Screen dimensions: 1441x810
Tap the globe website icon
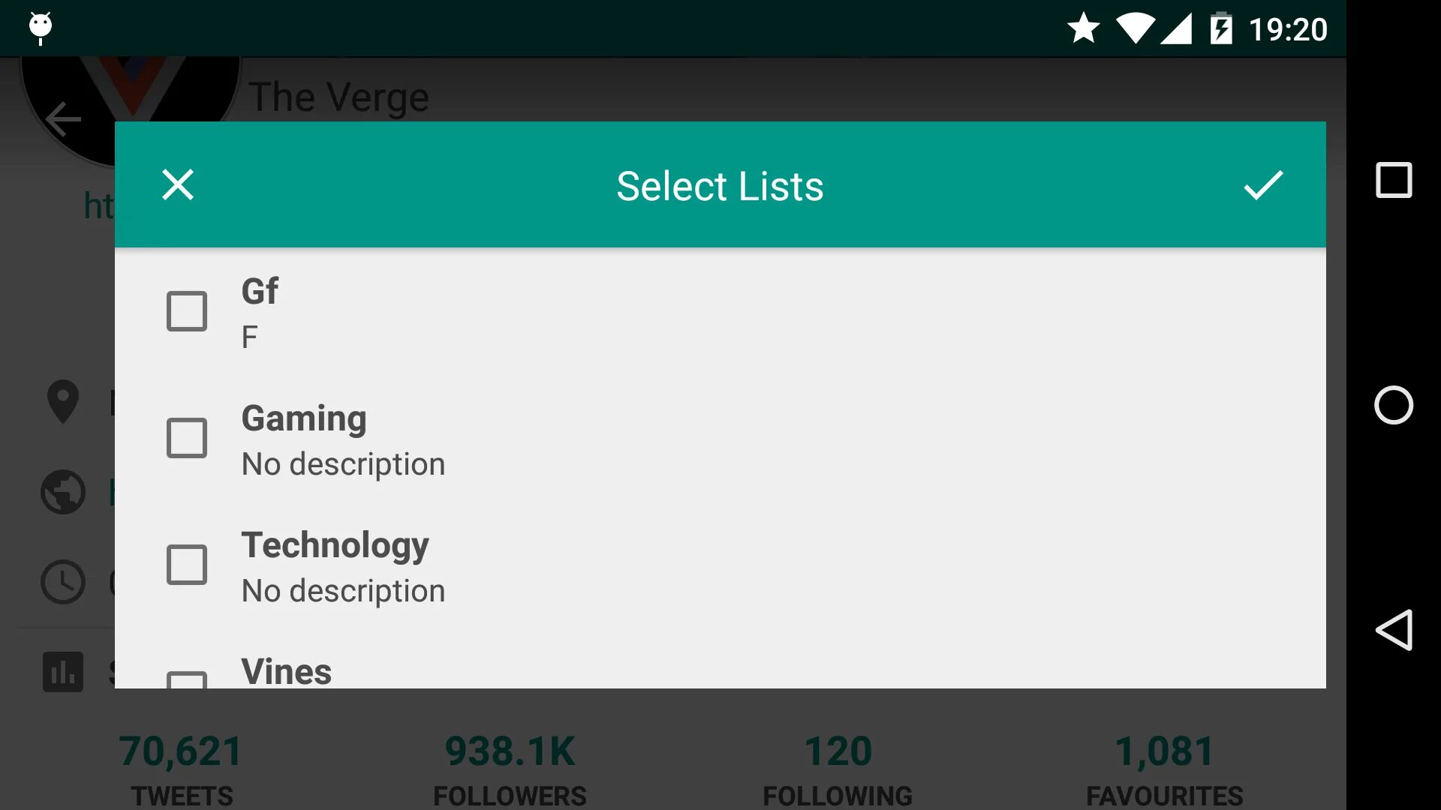pyautogui.click(x=63, y=492)
